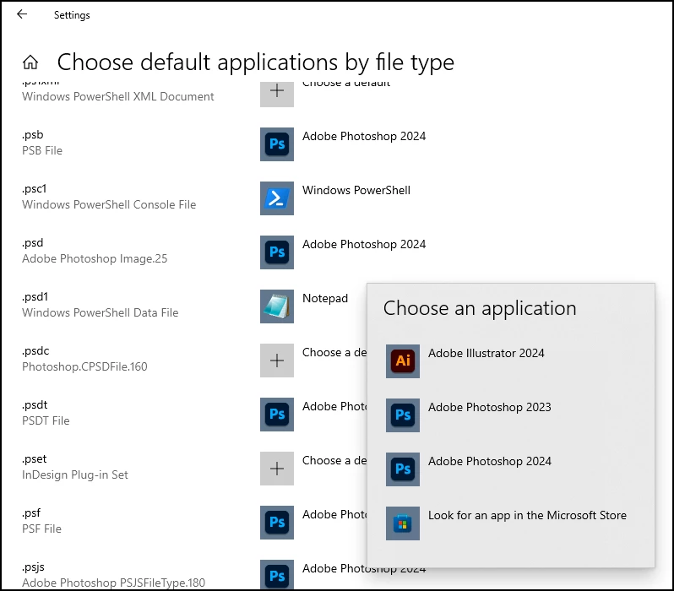Click the Notepad icon for .psd1
Viewport: 674px width, 591px height.
277,306
